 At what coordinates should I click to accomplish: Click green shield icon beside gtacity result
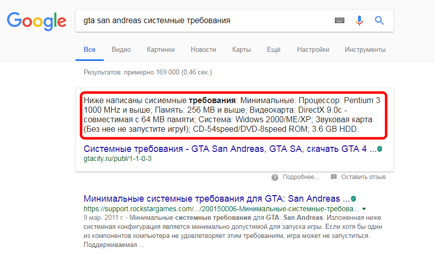click(x=380, y=149)
